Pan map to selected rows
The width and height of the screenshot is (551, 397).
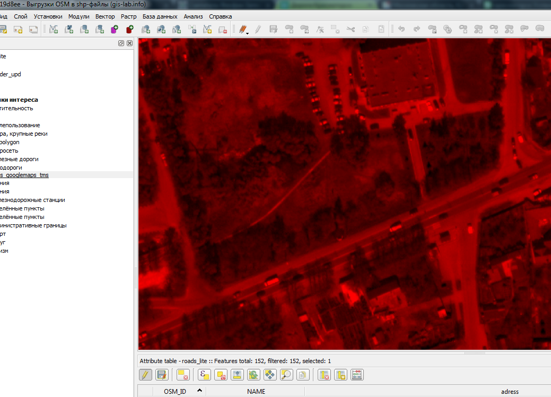click(x=269, y=375)
